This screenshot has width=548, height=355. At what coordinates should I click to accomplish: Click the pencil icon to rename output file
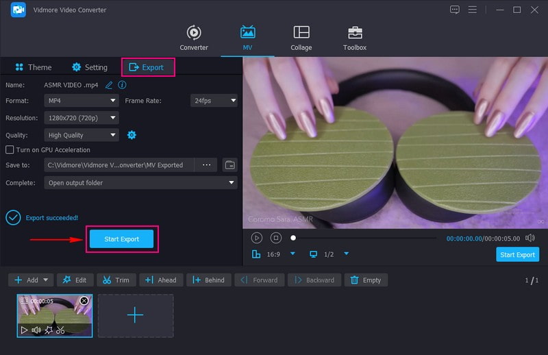pyautogui.click(x=108, y=85)
